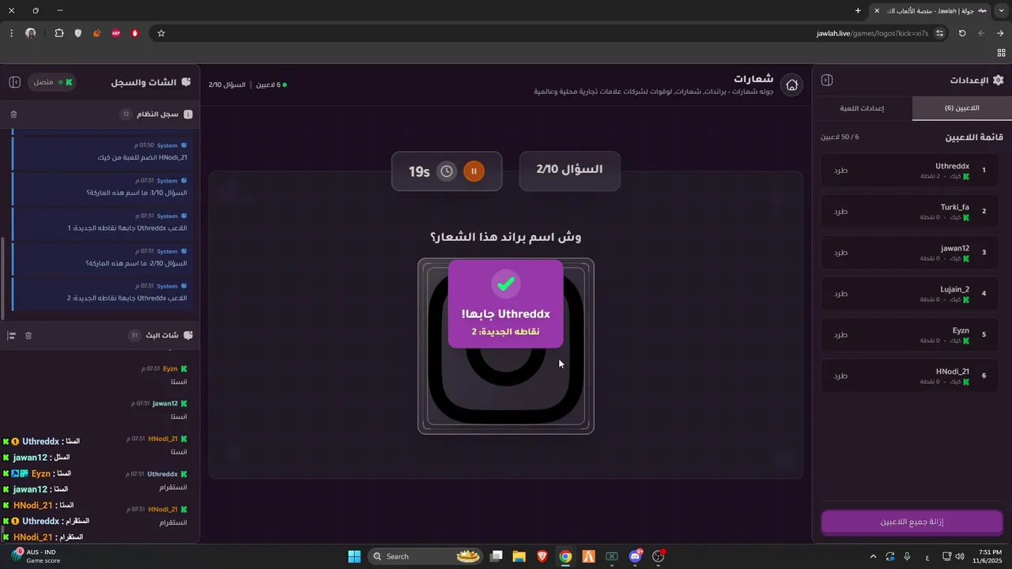Image resolution: width=1012 pixels, height=569 pixels.
Task: Click إزالة جميع اللاعبين remove-all button
Action: [x=912, y=522]
